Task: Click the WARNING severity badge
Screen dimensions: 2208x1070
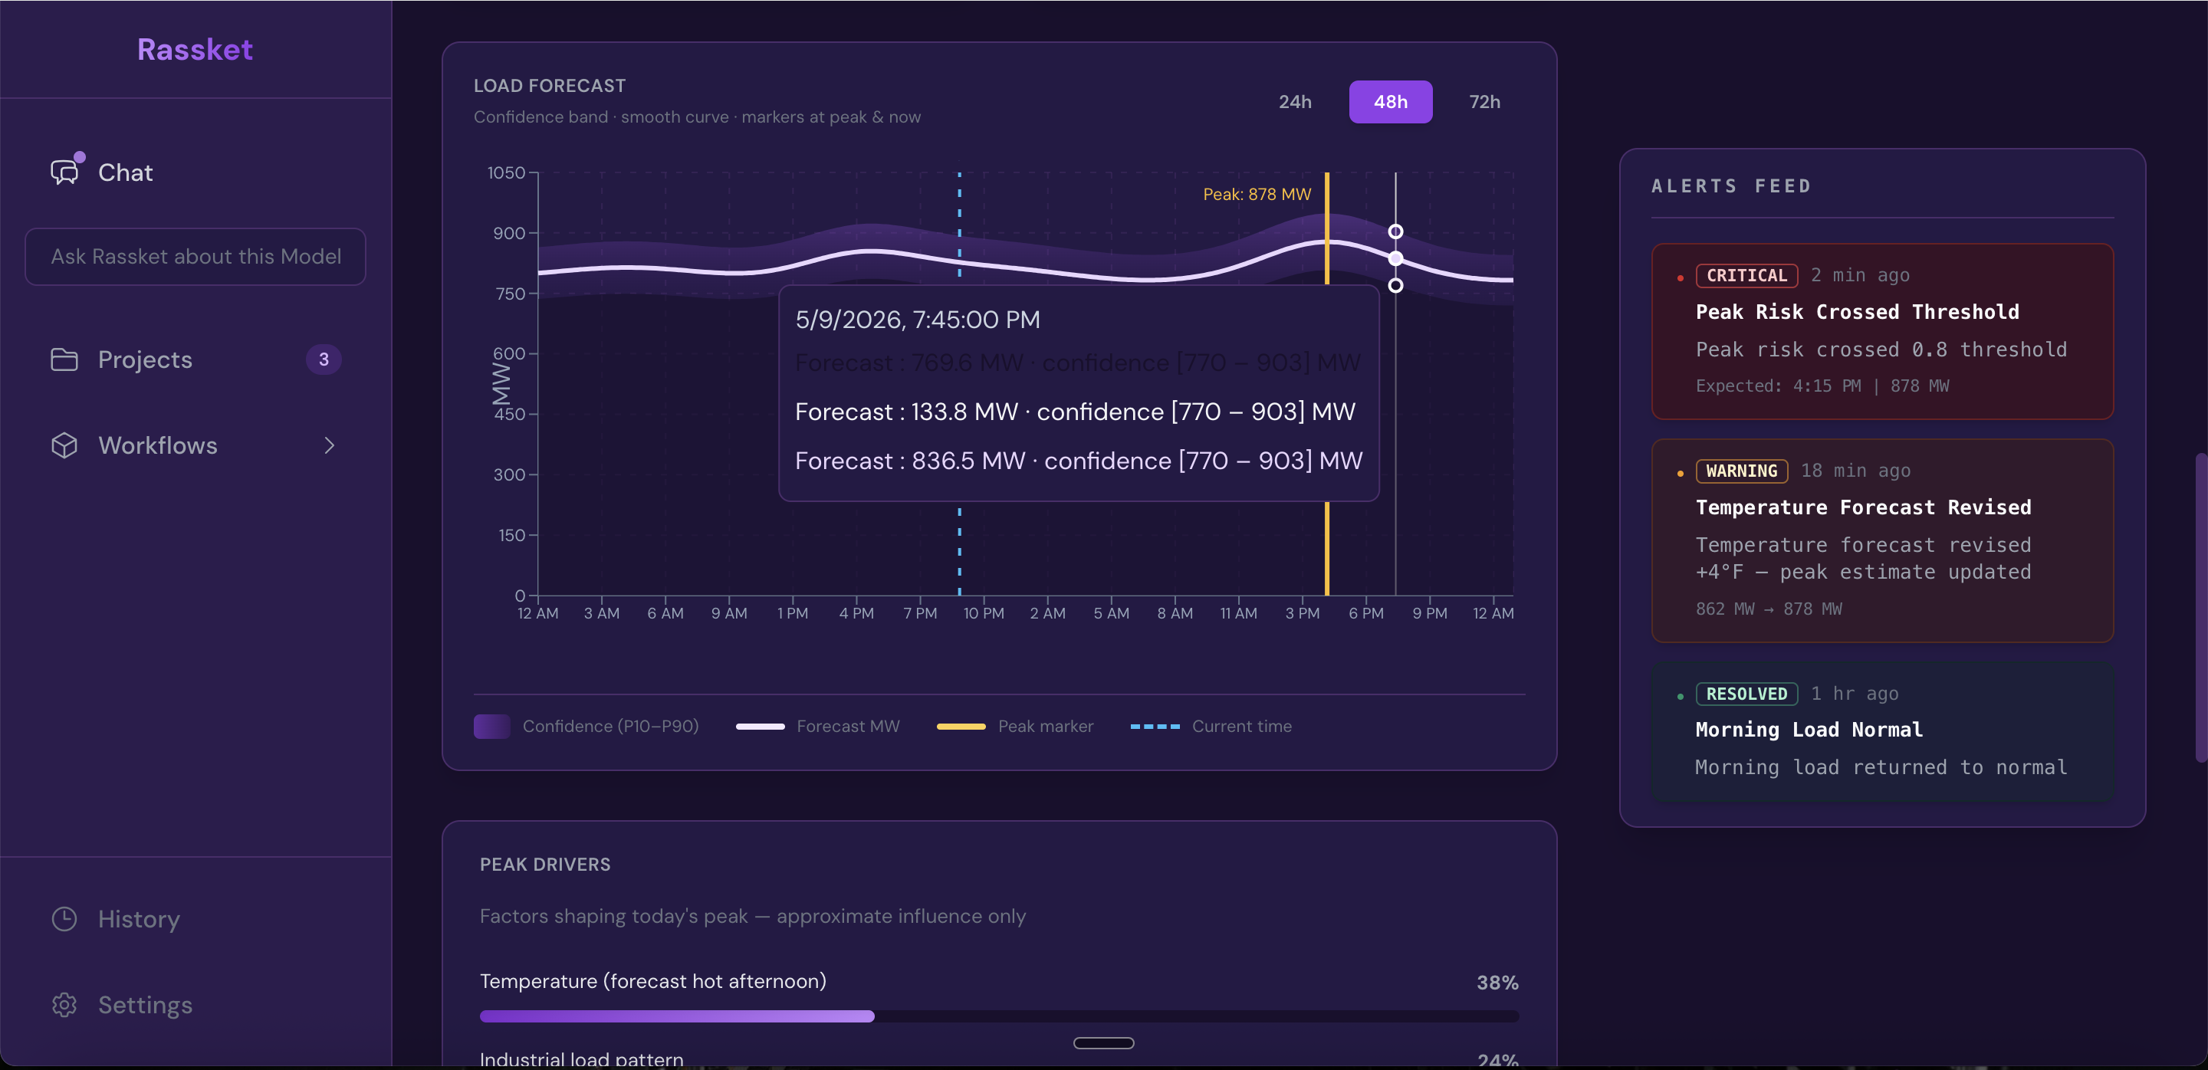Action: coord(1741,471)
